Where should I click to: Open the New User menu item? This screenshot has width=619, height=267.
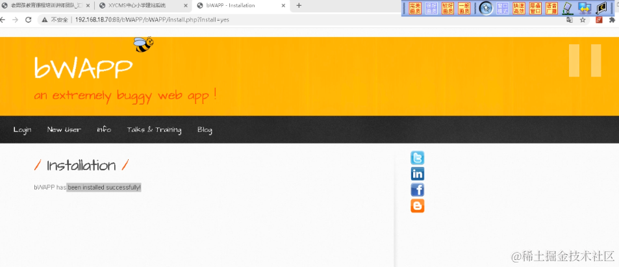[x=64, y=129]
